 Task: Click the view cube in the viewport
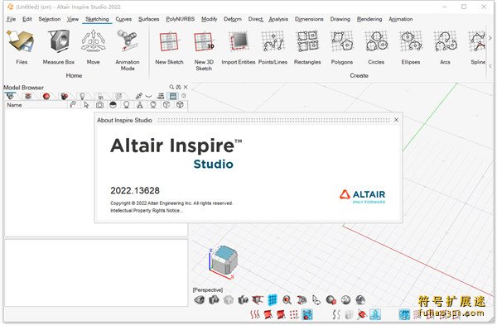tap(224, 260)
